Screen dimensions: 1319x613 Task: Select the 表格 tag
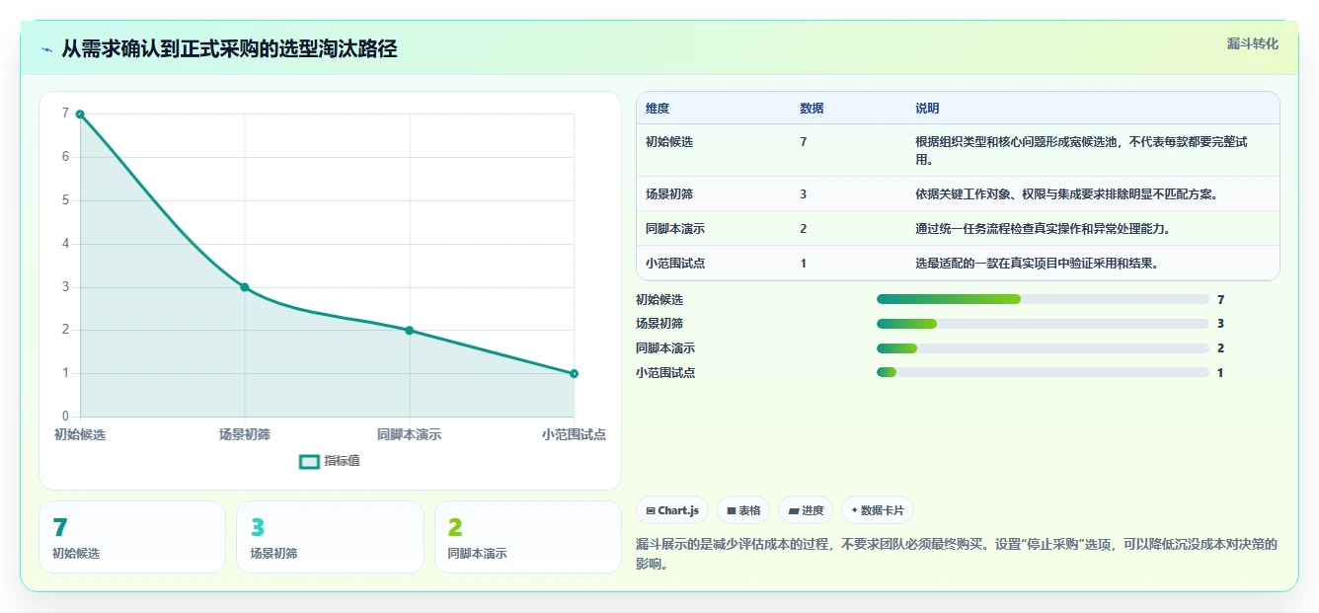tap(743, 510)
